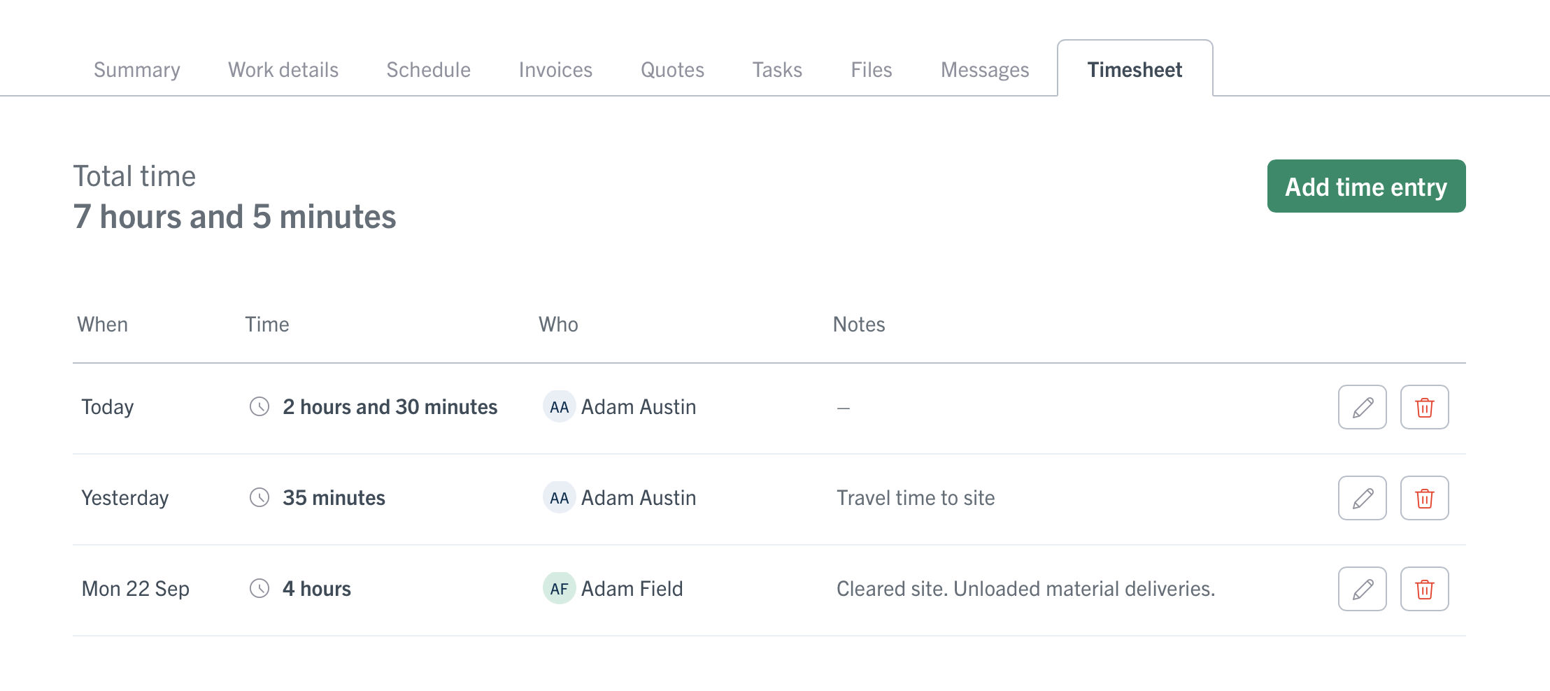Click the clock icon beside 35 minutes
Image resolution: width=1550 pixels, height=691 pixels.
(x=259, y=497)
